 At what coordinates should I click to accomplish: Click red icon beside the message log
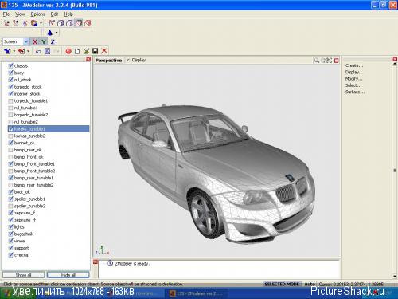96,262
